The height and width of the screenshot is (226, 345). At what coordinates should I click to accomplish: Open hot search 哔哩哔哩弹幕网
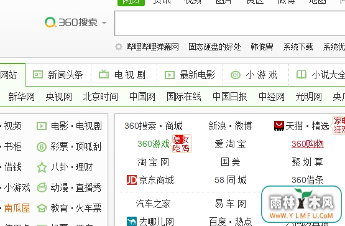point(152,47)
